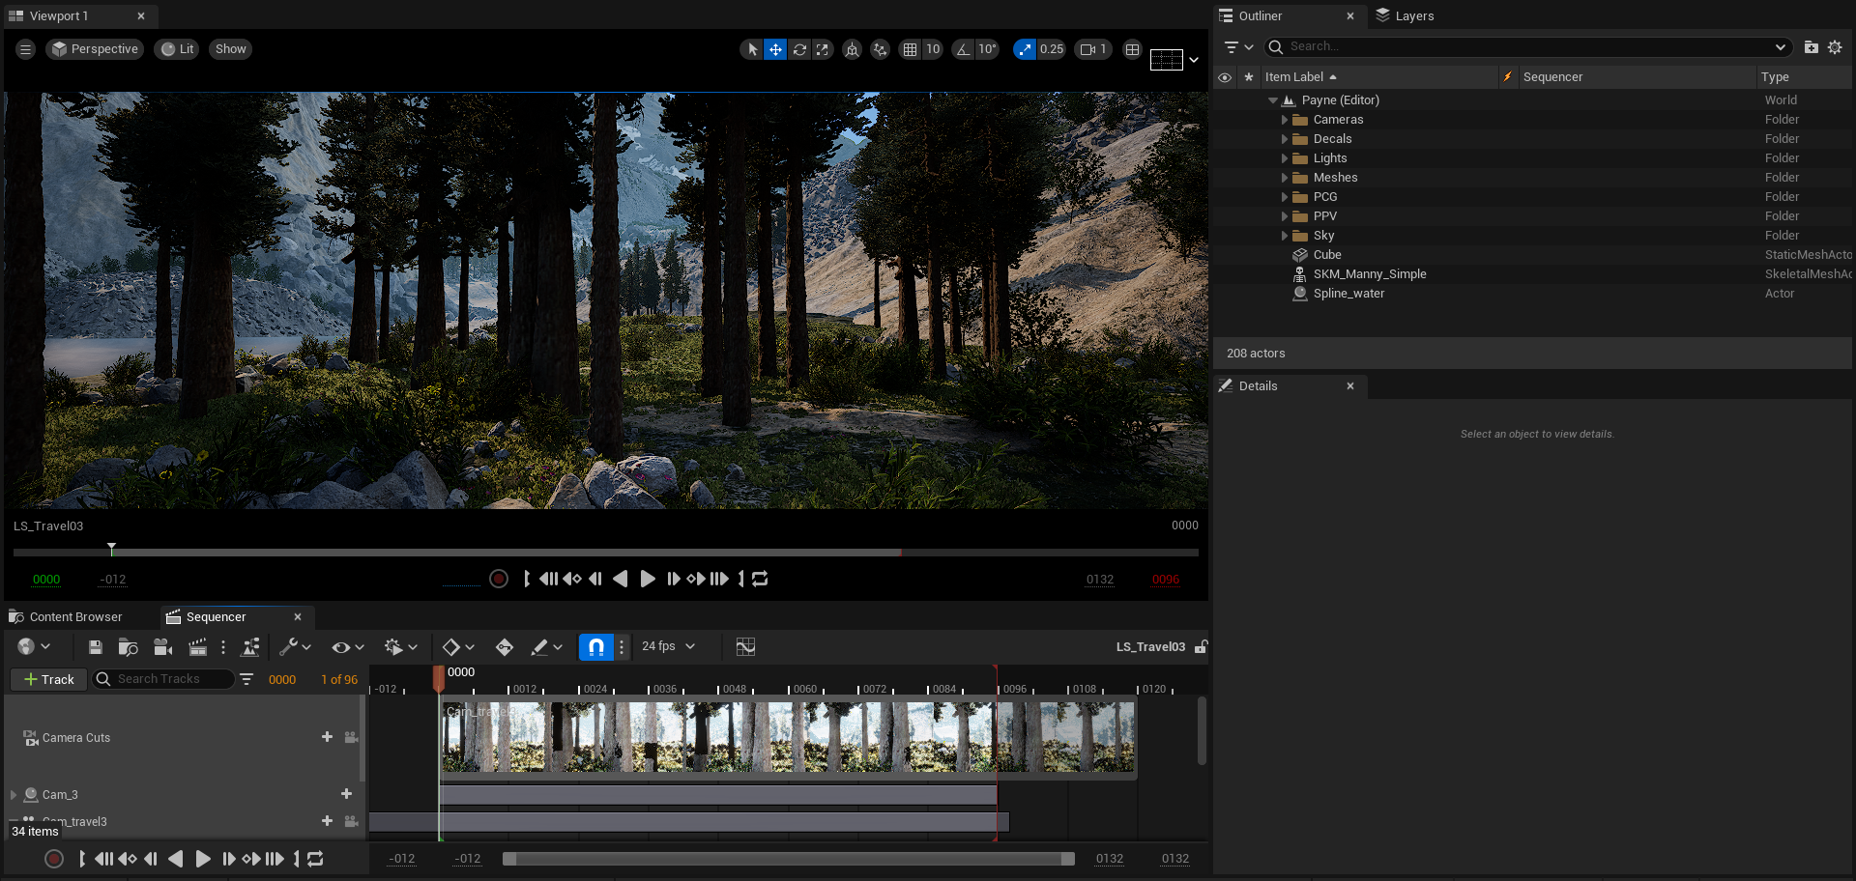Open the Show flags menu
This screenshot has height=881, width=1856.
[x=231, y=49]
